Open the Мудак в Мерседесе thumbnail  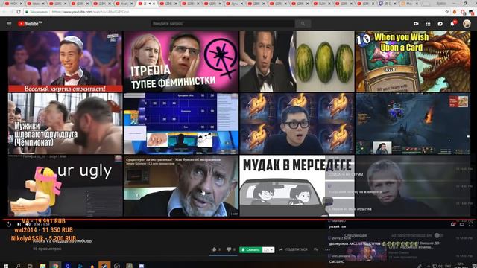click(297, 186)
